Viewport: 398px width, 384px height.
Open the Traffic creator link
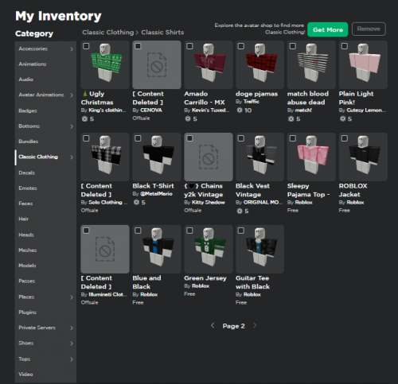(252, 102)
